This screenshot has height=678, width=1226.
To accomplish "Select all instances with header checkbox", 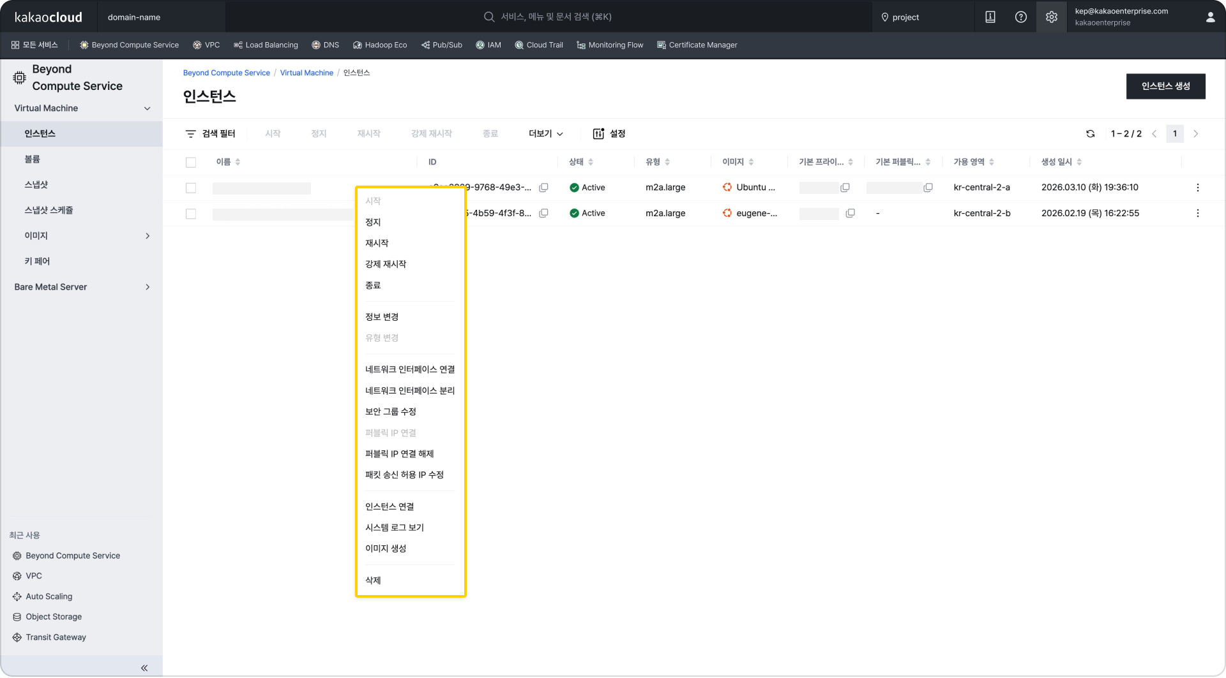I will point(191,163).
